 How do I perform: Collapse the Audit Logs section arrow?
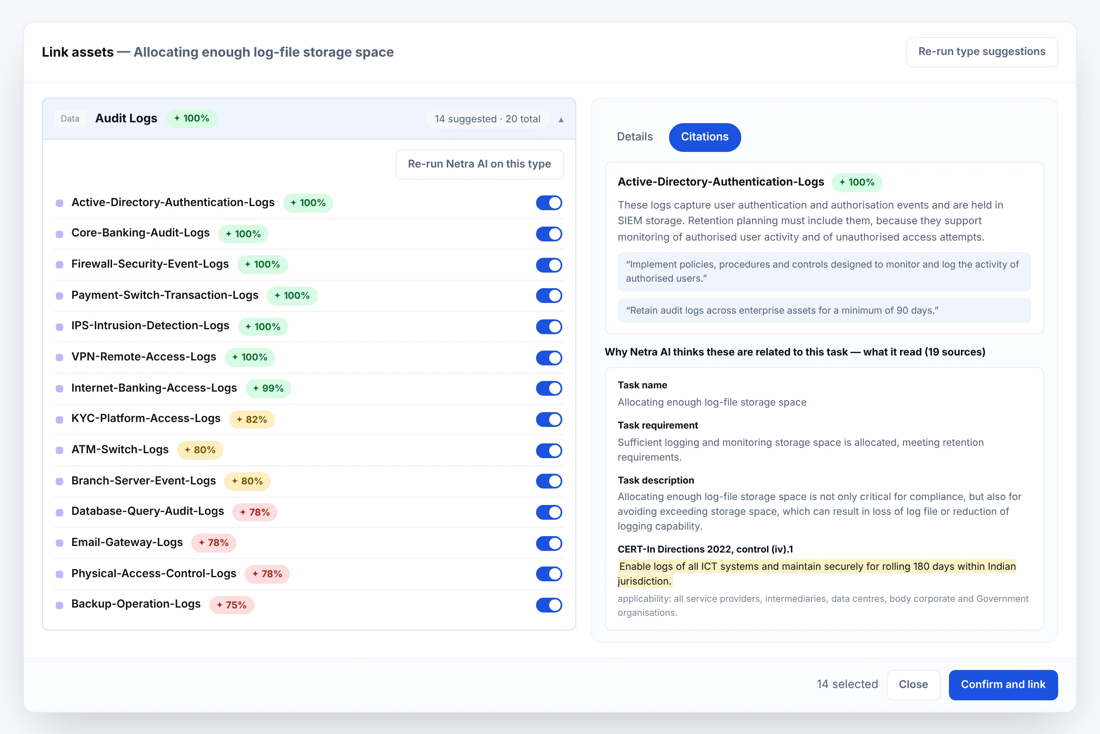(x=561, y=120)
